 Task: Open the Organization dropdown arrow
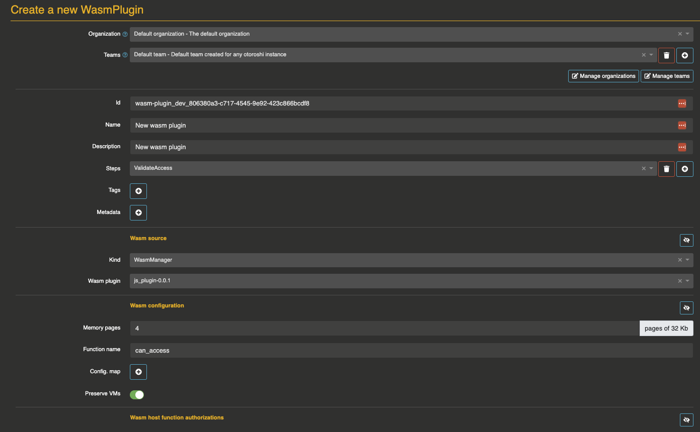[x=687, y=34]
